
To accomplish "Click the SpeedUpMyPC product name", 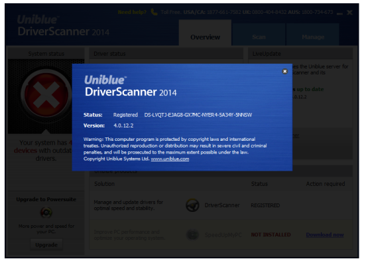I will [223, 234].
